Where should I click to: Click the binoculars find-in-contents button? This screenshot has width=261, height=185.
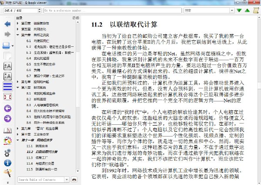(x=74, y=179)
